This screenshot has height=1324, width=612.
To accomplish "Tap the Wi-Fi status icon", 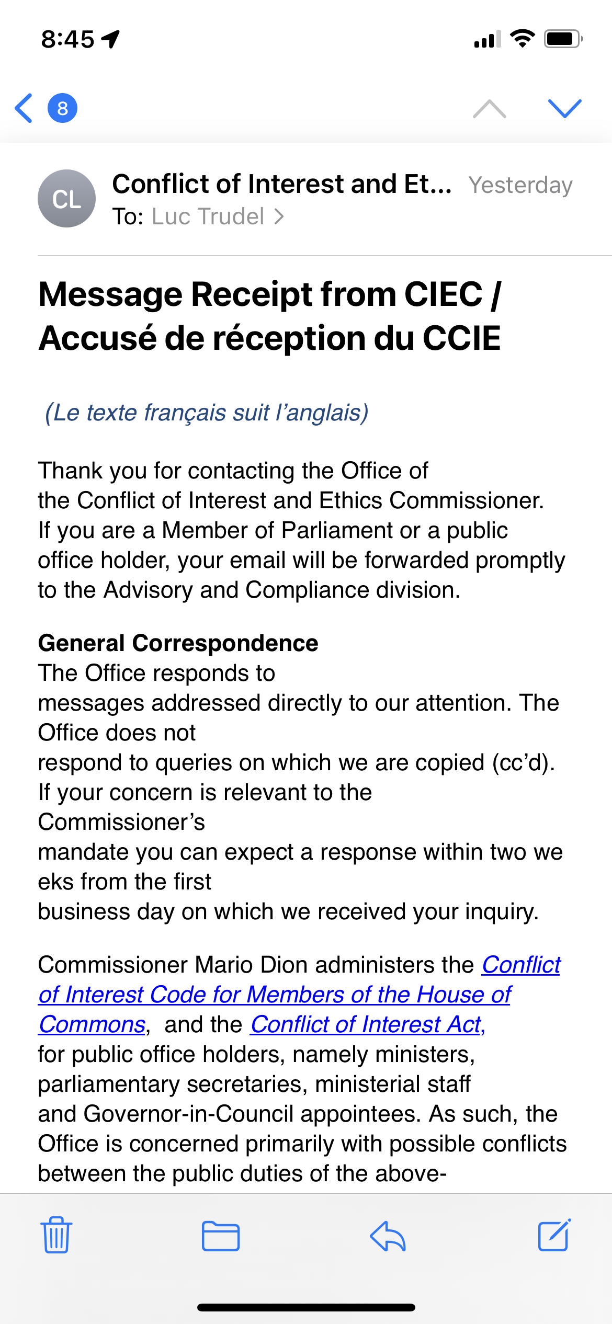I will tap(522, 39).
